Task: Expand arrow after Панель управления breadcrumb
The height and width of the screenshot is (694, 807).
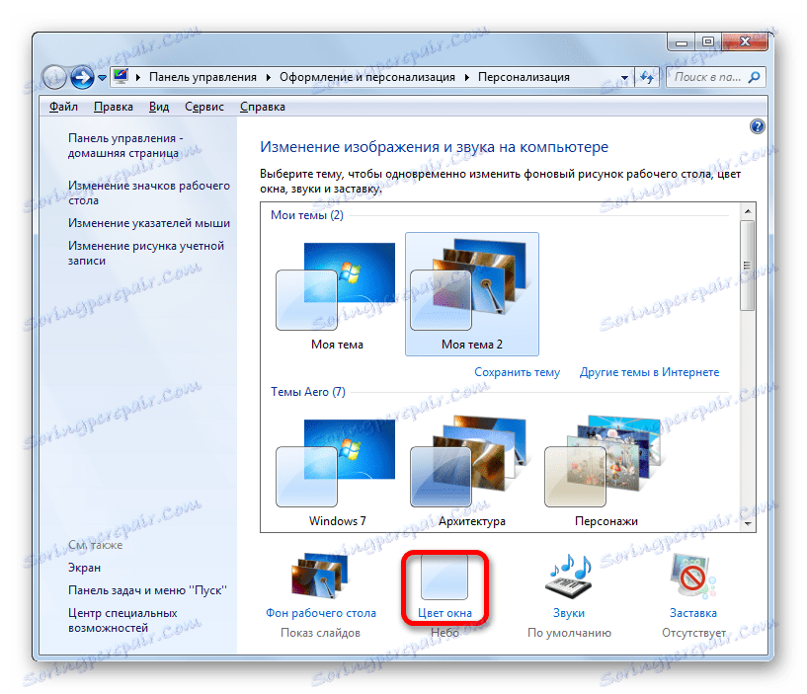Action: tap(268, 77)
